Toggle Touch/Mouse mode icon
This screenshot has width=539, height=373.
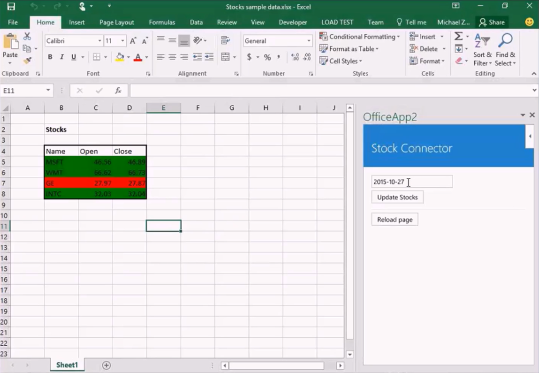coord(82,6)
